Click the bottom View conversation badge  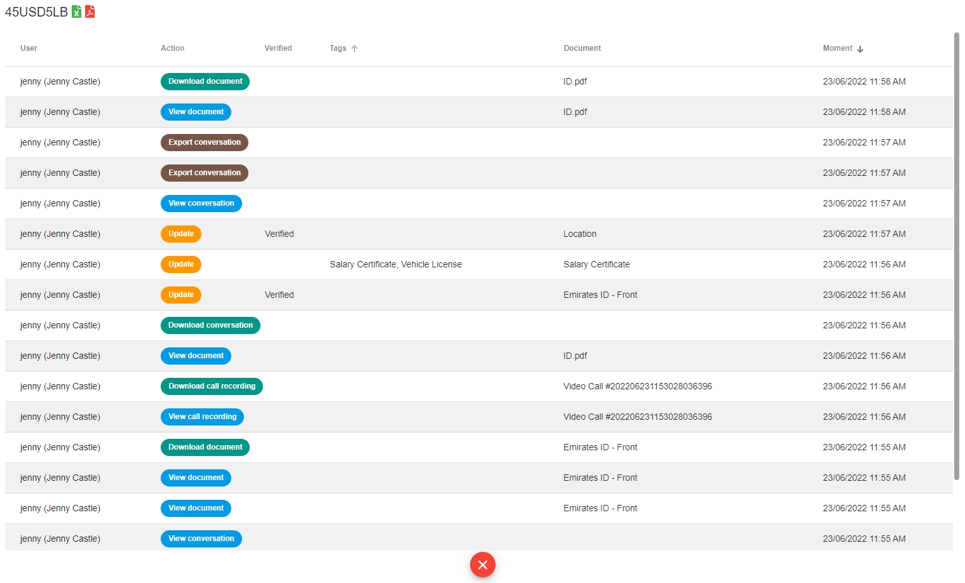201,539
